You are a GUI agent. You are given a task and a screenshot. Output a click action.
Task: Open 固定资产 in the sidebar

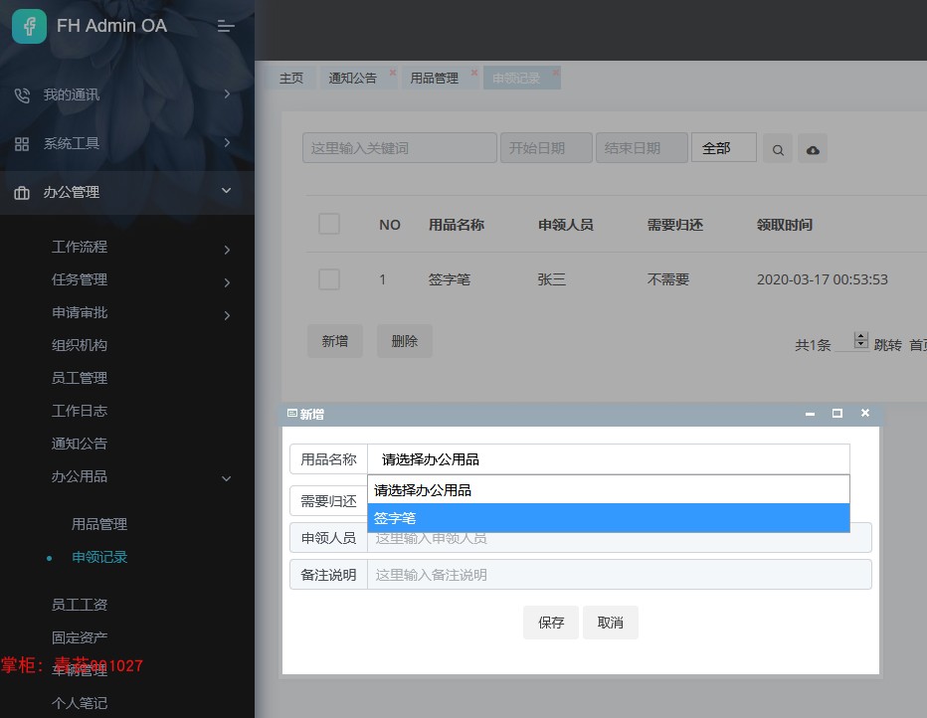pos(80,637)
